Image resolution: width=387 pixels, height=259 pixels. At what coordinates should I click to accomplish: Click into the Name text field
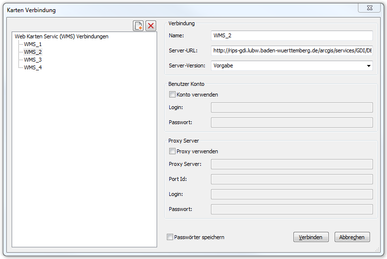(x=291, y=35)
